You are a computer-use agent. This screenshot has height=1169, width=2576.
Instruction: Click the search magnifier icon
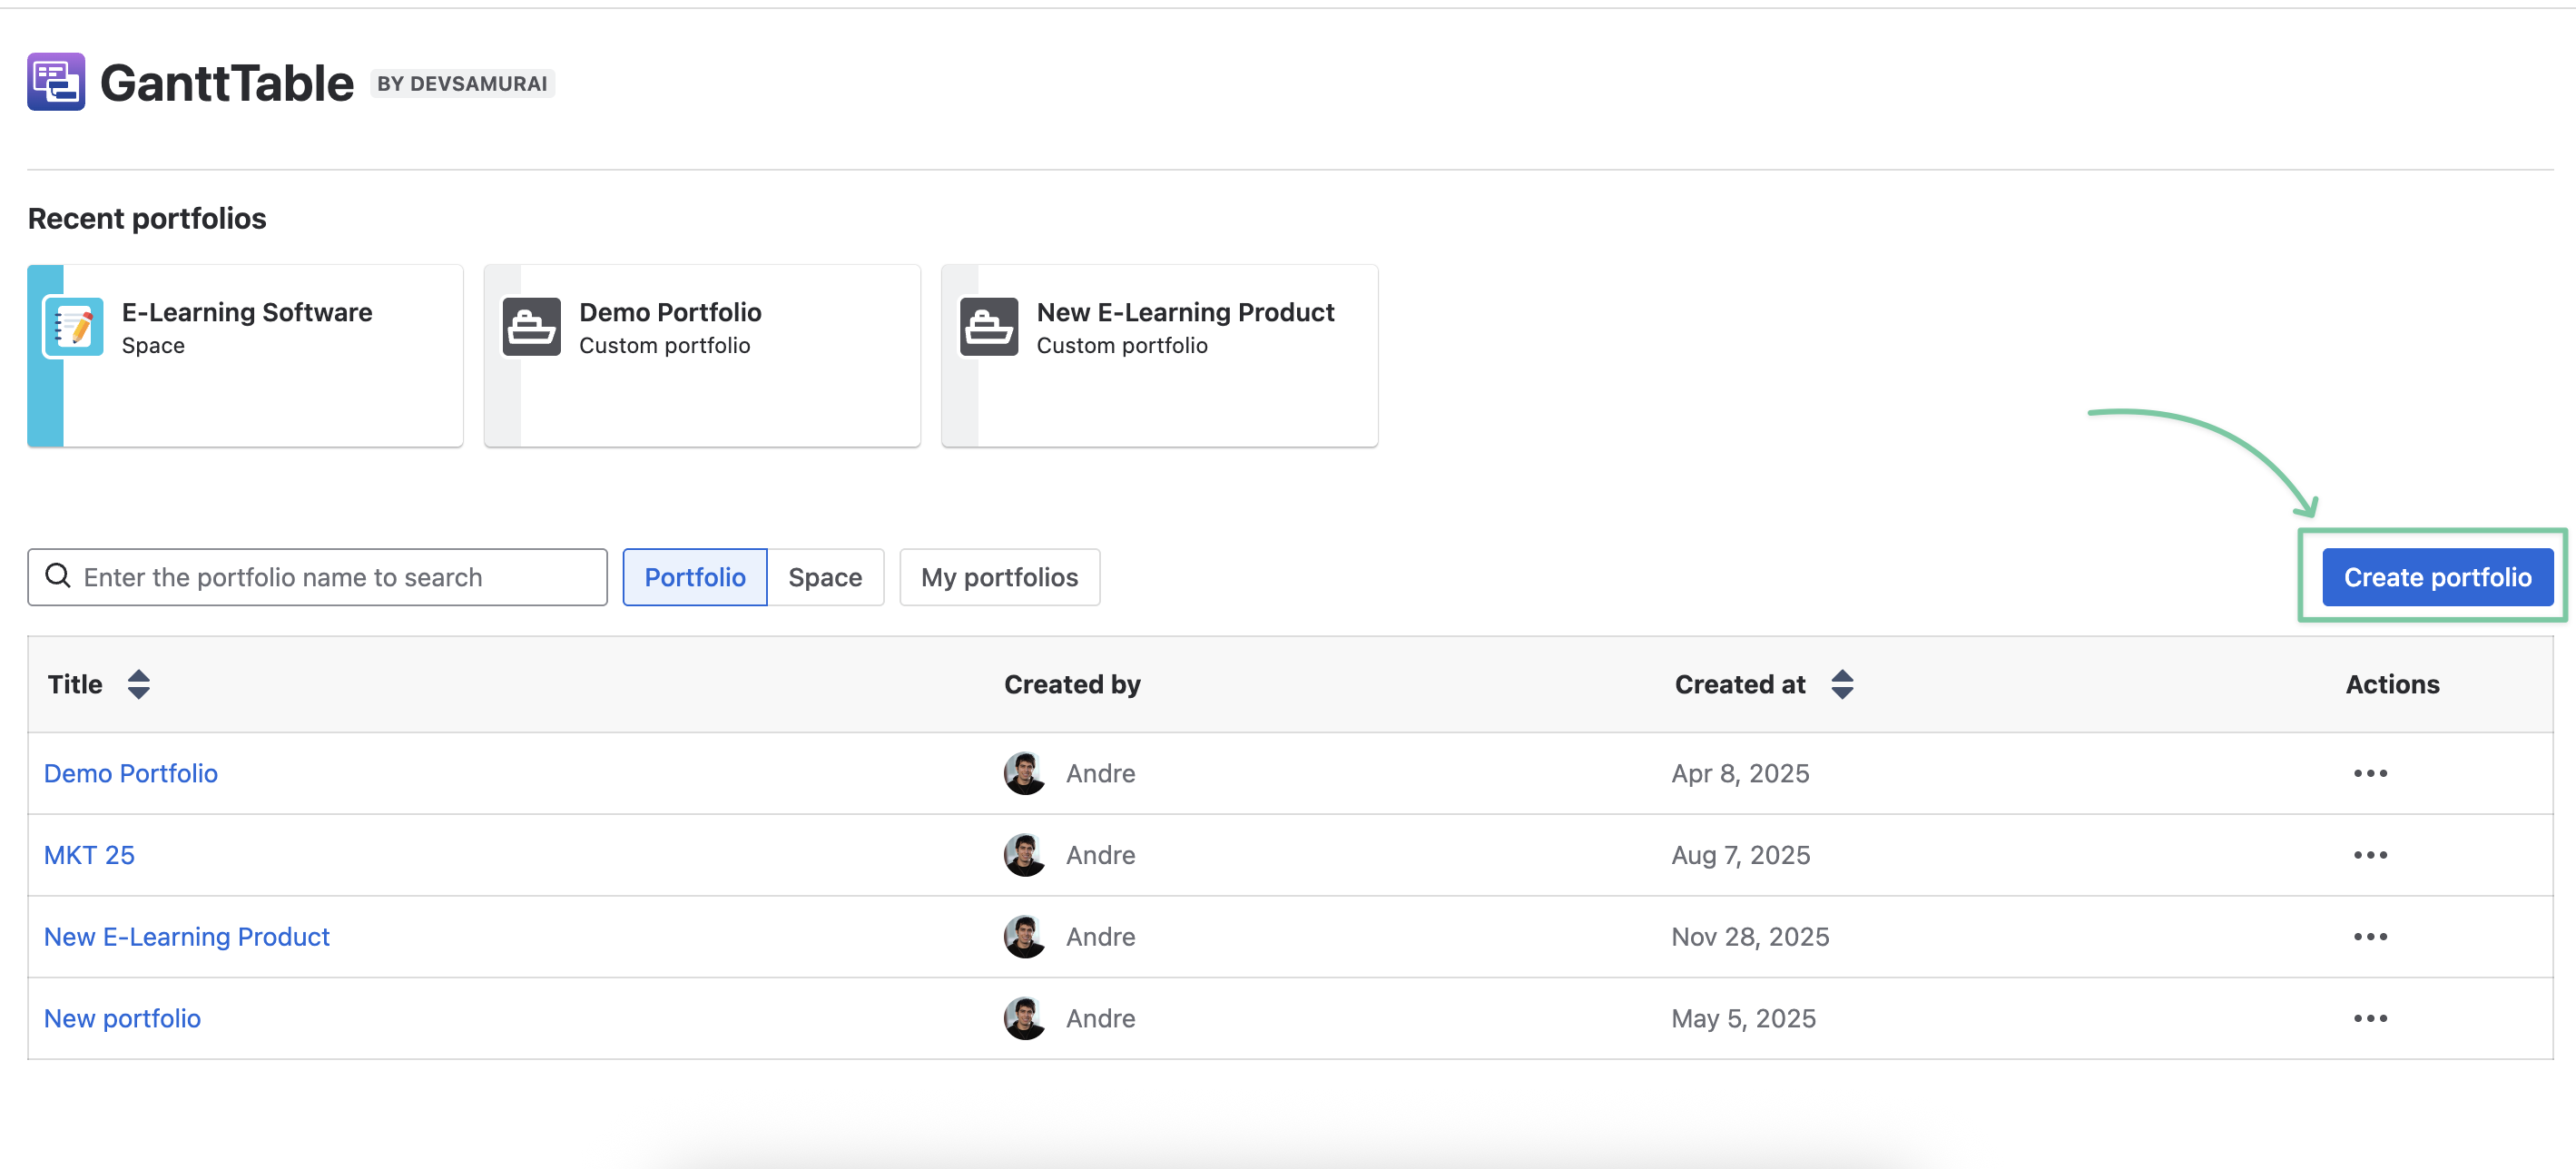point(58,576)
